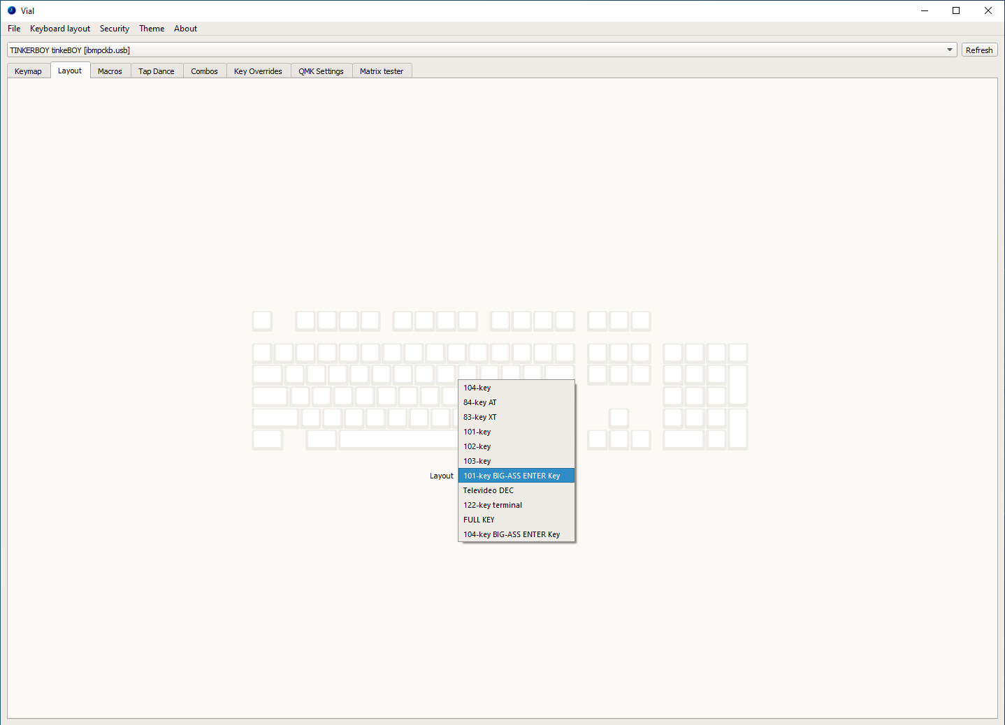Open the Tap Dance tab
Screen dimensions: 1005x725
[157, 71]
